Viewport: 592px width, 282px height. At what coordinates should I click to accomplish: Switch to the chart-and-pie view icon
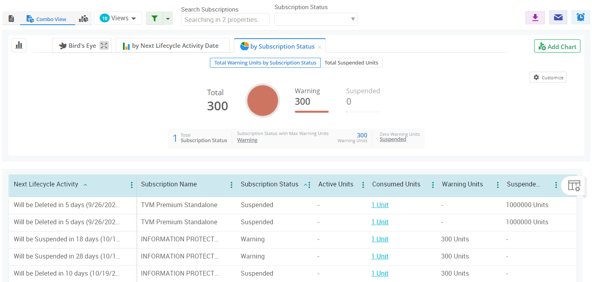coord(83,18)
